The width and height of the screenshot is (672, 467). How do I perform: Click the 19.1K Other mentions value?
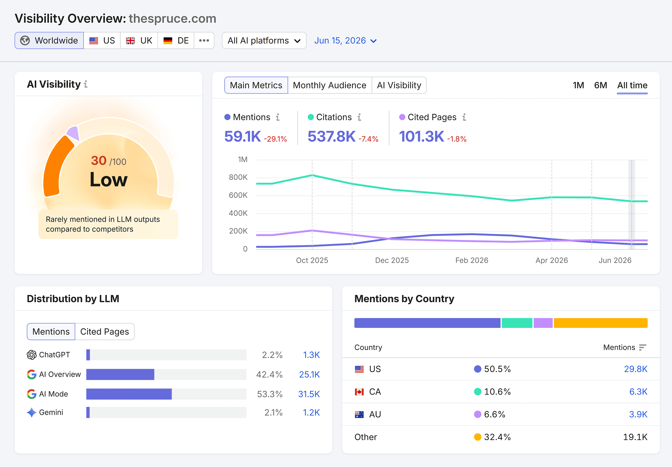click(635, 437)
